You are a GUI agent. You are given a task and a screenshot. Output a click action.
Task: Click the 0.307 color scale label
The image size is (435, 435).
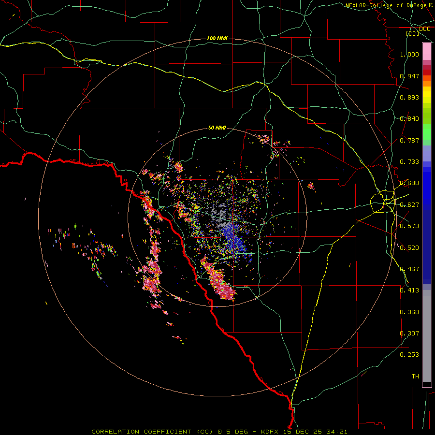tap(409, 333)
